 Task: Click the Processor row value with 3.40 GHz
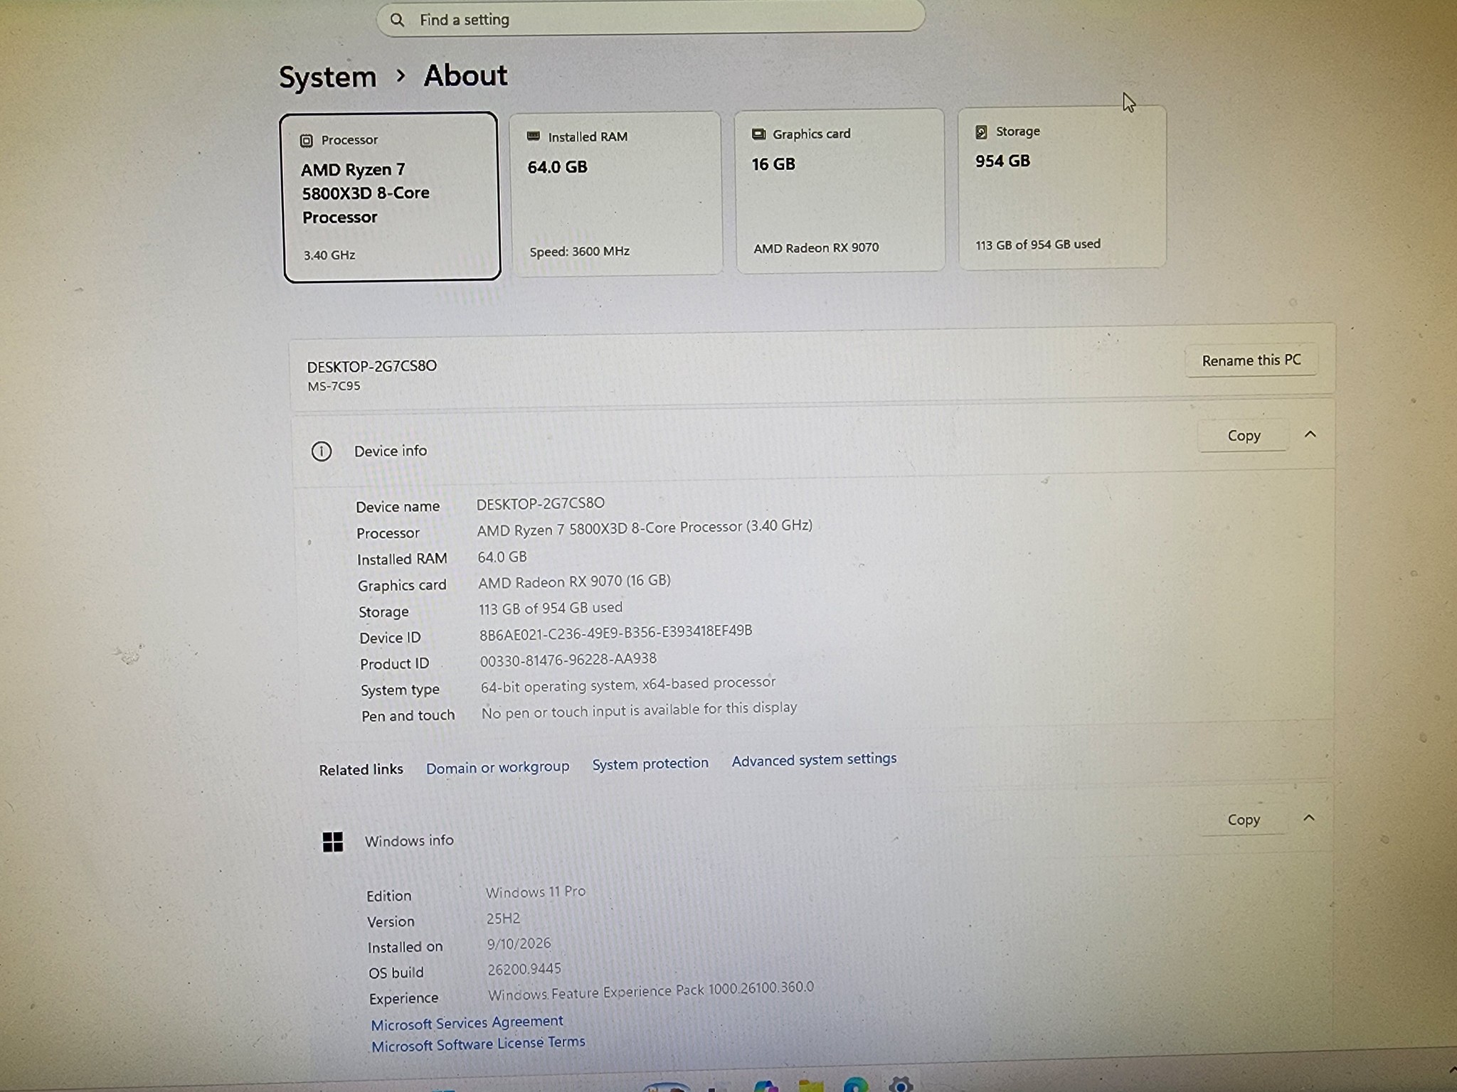(645, 527)
